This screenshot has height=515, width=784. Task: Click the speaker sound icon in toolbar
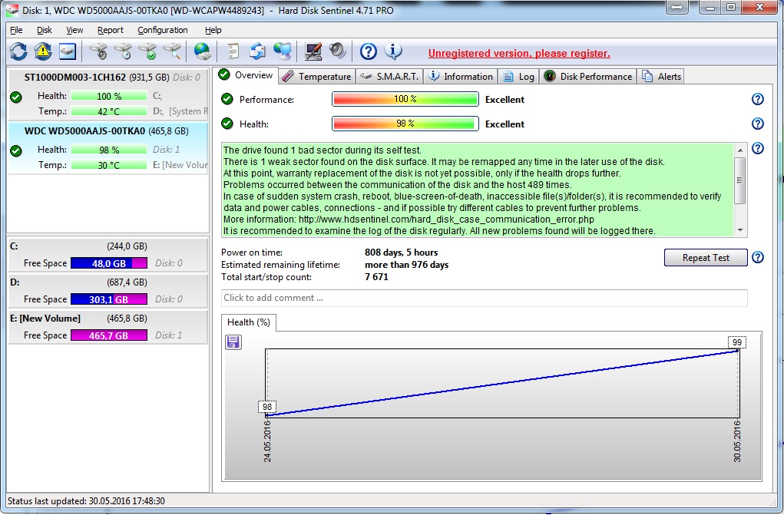coord(337,51)
